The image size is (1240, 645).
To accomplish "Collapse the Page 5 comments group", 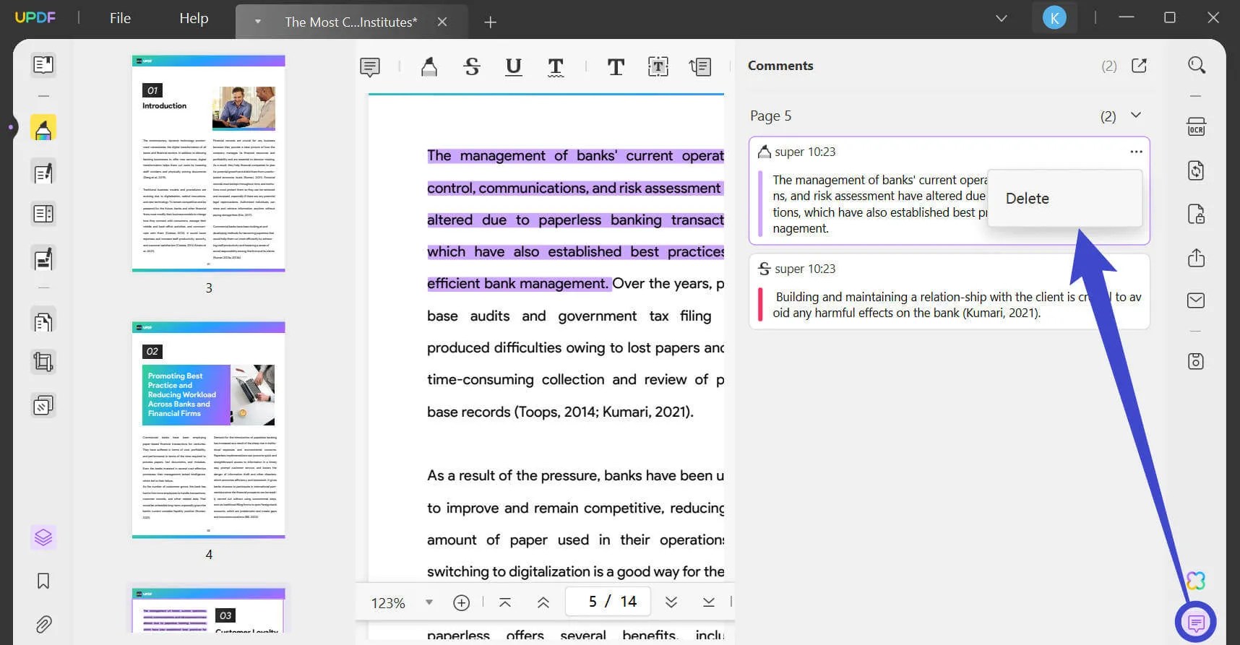I will coord(1136,116).
